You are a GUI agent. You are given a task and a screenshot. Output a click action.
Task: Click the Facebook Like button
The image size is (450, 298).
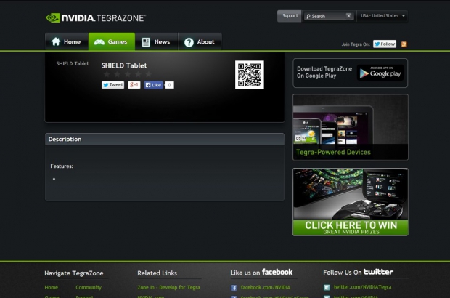click(153, 85)
